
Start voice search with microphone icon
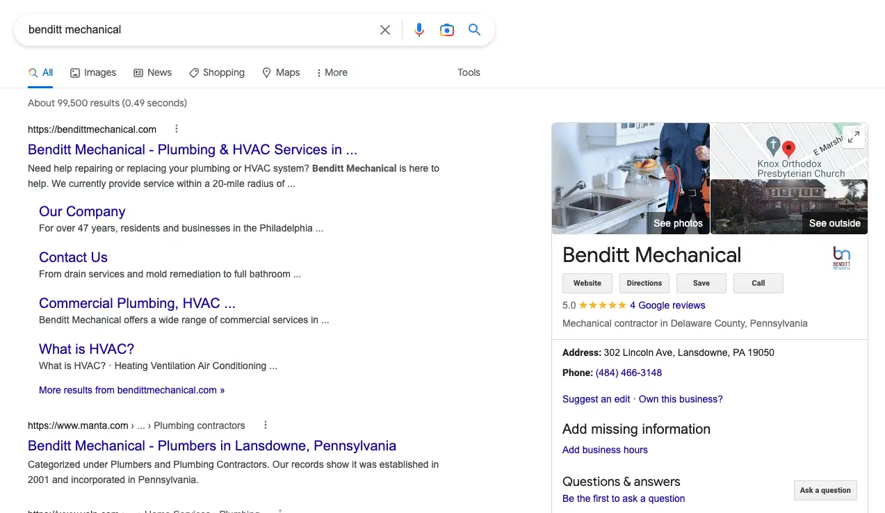(419, 30)
